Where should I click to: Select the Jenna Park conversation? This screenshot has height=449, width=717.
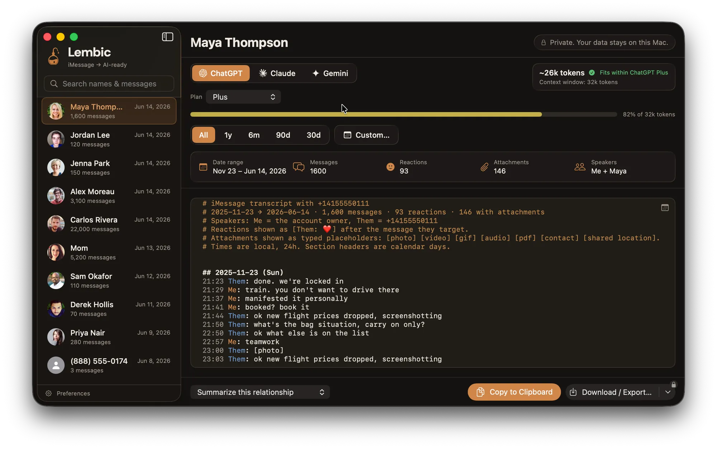[x=109, y=167]
